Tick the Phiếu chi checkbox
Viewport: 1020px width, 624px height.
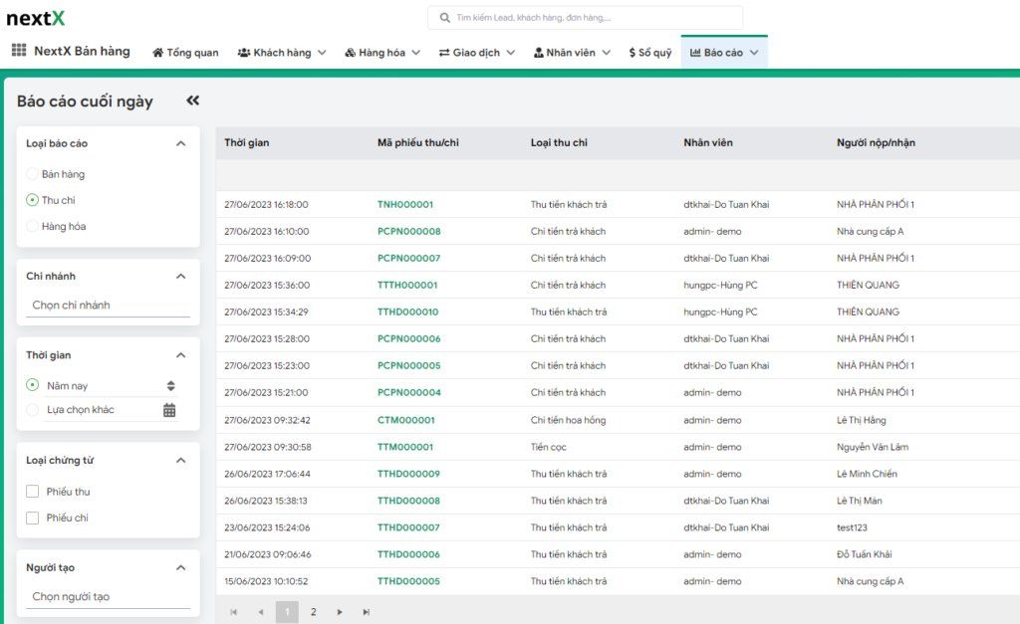pos(33,518)
